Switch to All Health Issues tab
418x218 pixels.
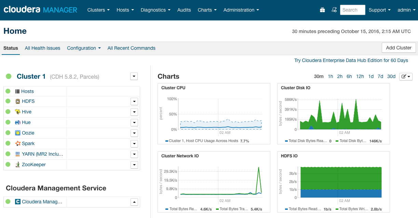(x=42, y=48)
